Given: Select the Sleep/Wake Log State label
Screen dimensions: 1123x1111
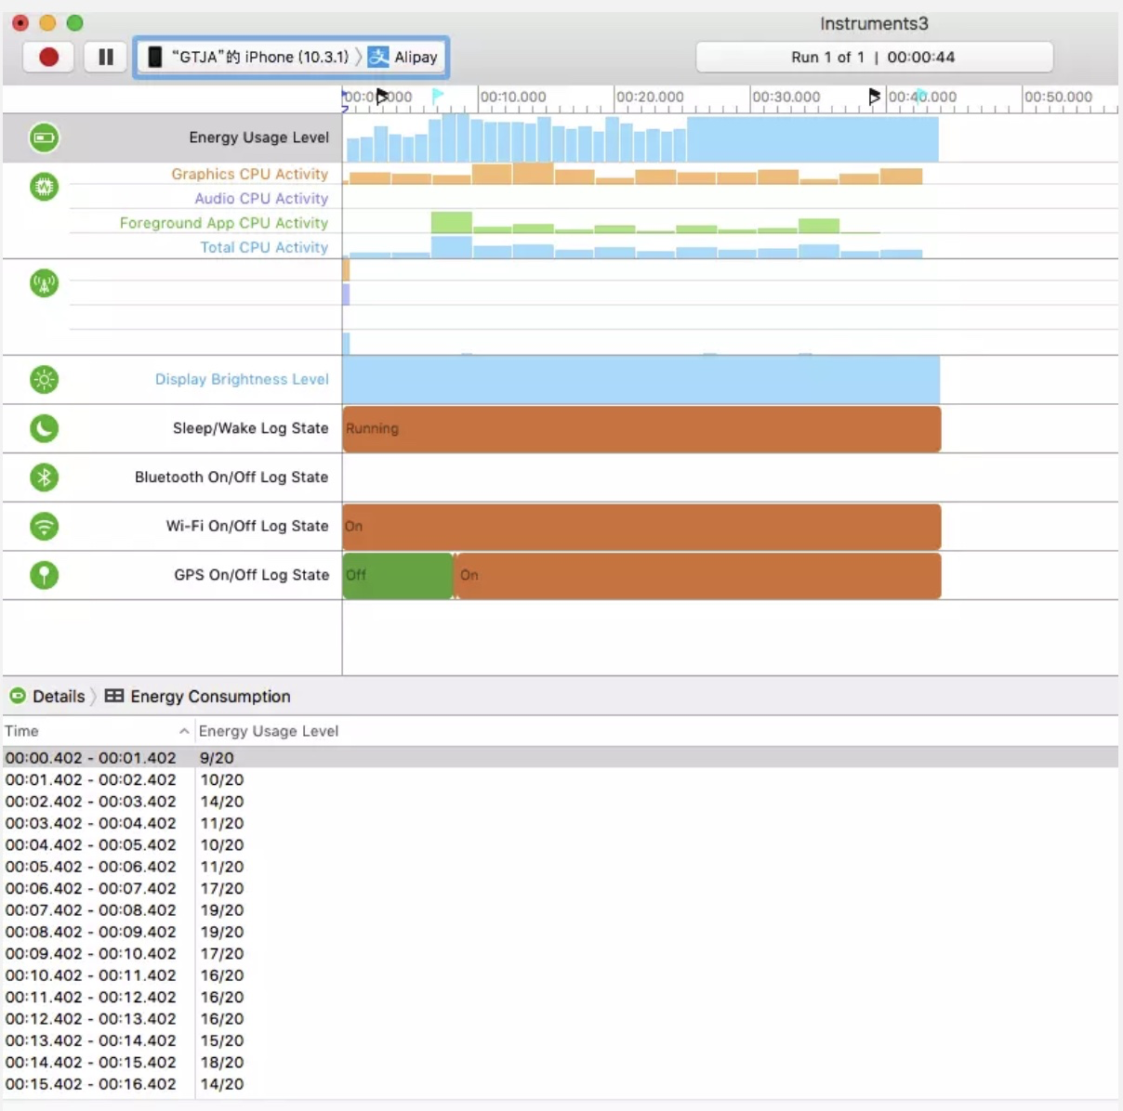Looking at the screenshot, I should 251,428.
